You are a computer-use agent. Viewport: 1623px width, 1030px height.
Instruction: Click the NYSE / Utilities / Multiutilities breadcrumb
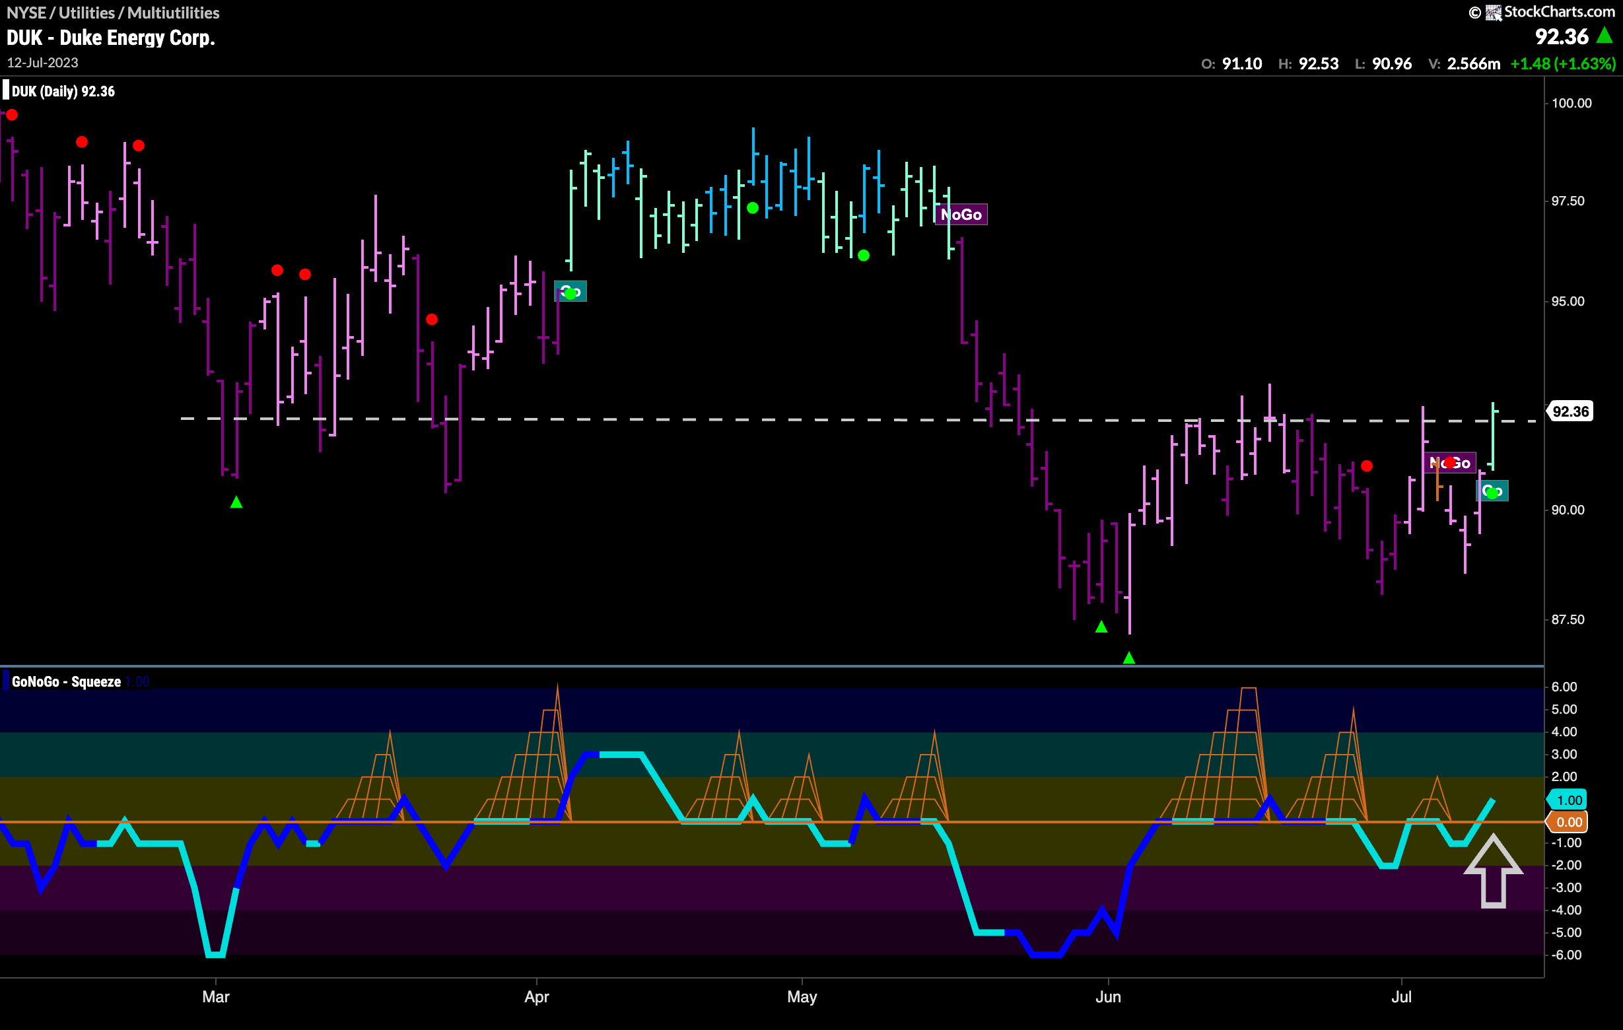point(112,13)
